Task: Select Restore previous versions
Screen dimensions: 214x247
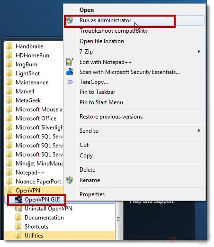Action: coord(111,117)
